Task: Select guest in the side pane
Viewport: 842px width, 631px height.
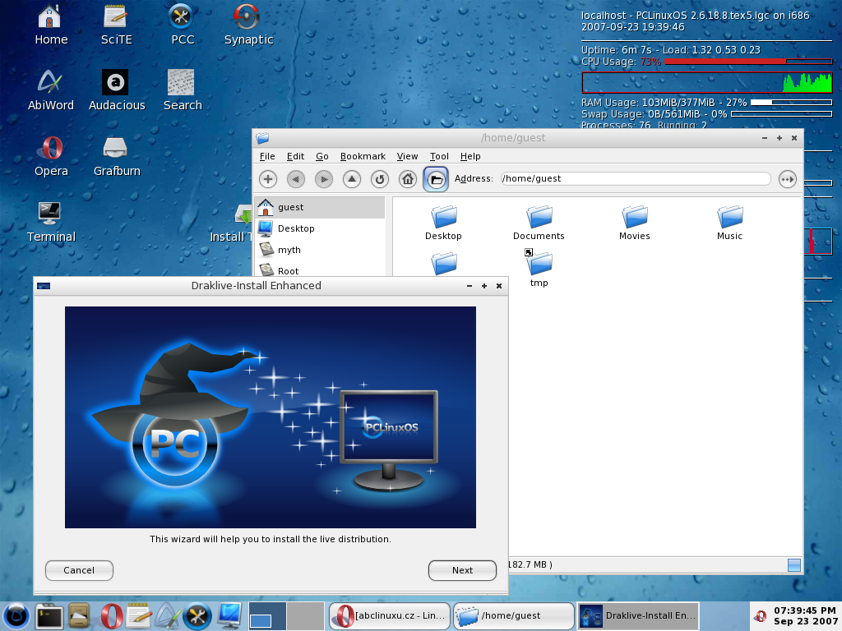Action: [x=320, y=207]
